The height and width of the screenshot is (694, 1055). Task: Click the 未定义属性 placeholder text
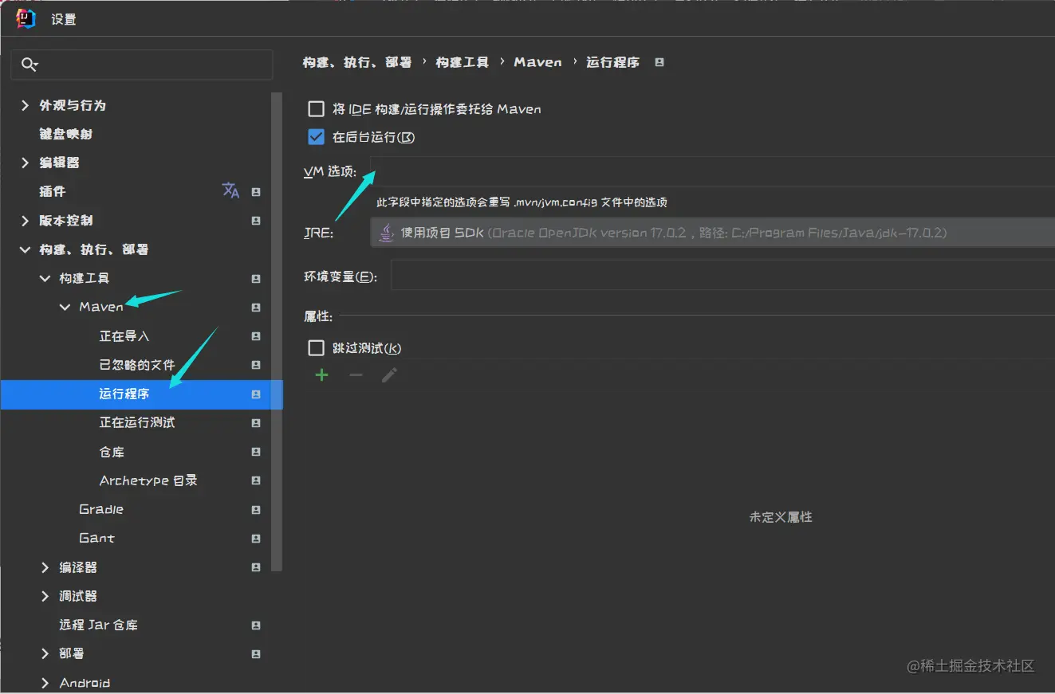781,517
